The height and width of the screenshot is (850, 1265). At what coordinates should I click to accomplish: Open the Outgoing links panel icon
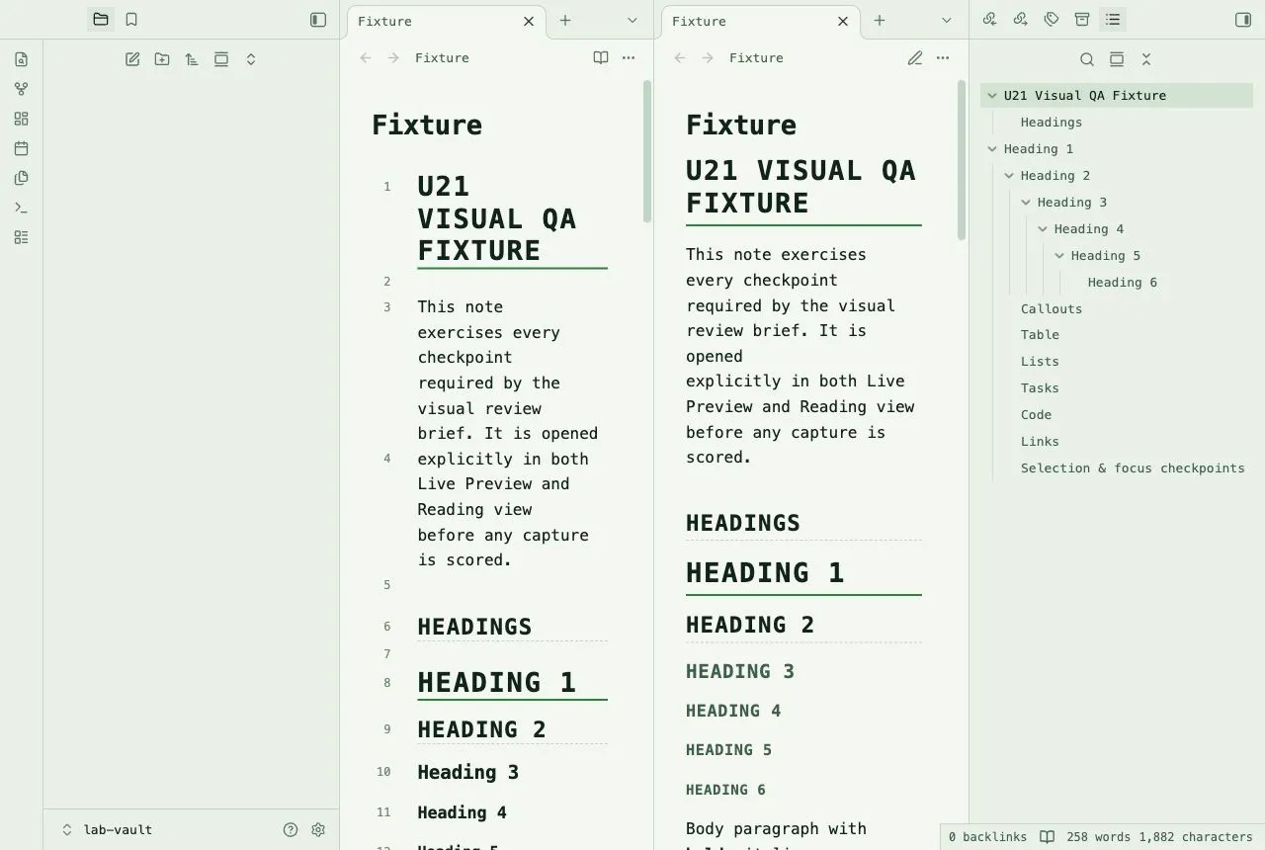point(1021,20)
